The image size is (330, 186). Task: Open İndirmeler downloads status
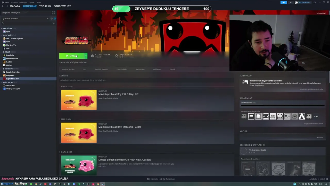161,179
